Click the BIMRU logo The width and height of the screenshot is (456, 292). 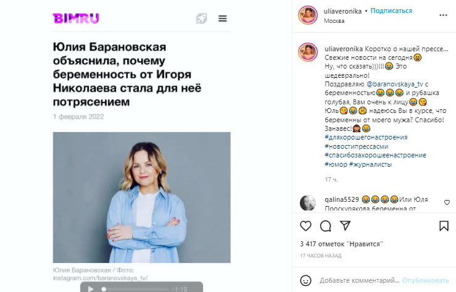click(76, 19)
